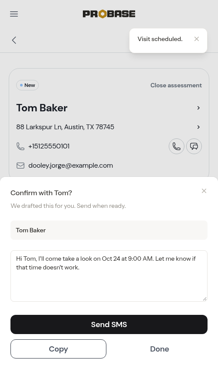
Task: Click the Visit scheduled message text
Action: click(x=160, y=39)
